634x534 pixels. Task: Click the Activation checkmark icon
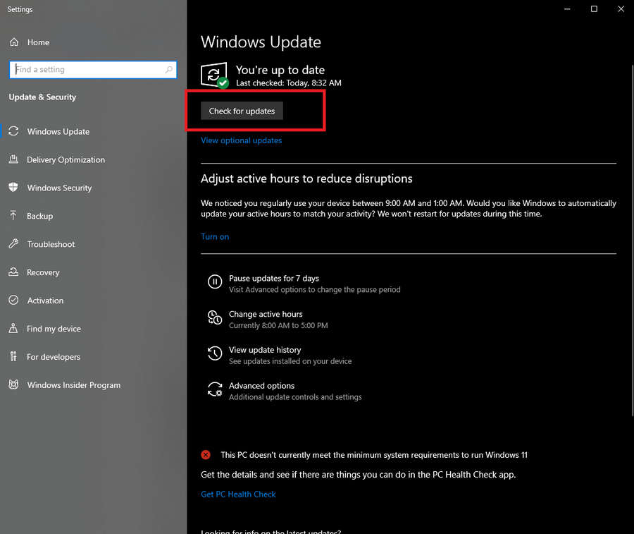coord(14,300)
